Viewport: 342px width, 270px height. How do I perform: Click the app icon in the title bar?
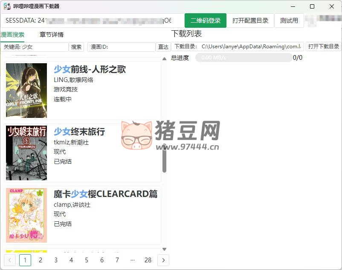click(7, 6)
